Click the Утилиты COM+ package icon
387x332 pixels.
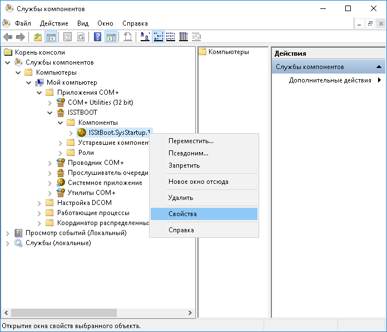(61, 193)
